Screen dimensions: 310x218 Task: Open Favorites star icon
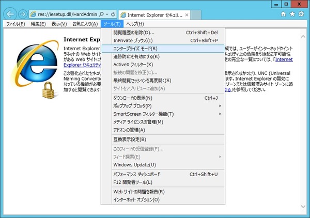click(292, 14)
